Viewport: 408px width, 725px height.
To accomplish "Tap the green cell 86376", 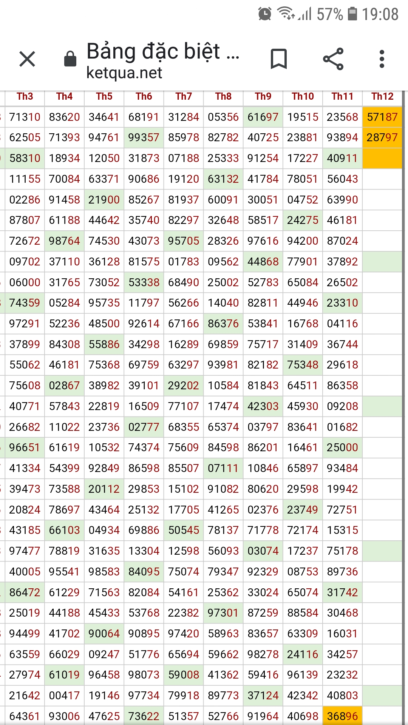I will (223, 324).
